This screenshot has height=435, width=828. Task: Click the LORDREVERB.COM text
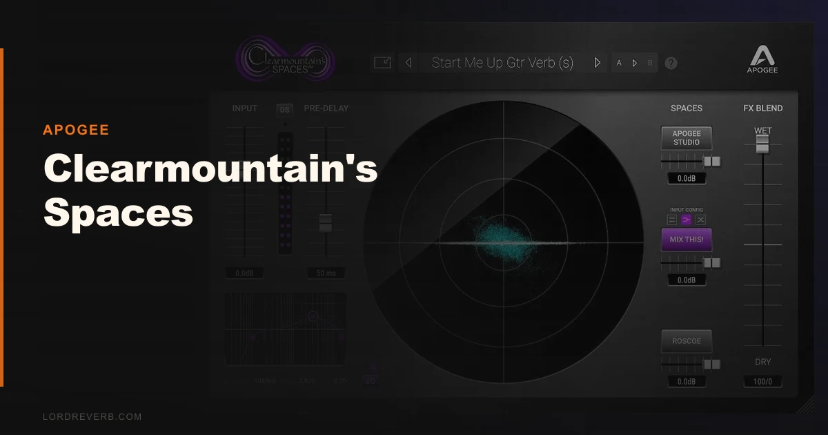(x=92, y=416)
